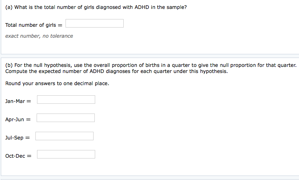This screenshot has height=180, width=299.
Task: Click the word 'ADHD' in question (a)
Action: click(x=142, y=7)
